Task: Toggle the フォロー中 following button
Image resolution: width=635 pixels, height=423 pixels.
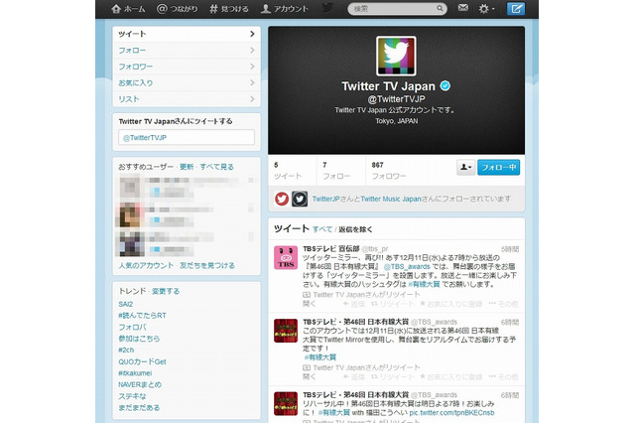Action: tap(497, 168)
